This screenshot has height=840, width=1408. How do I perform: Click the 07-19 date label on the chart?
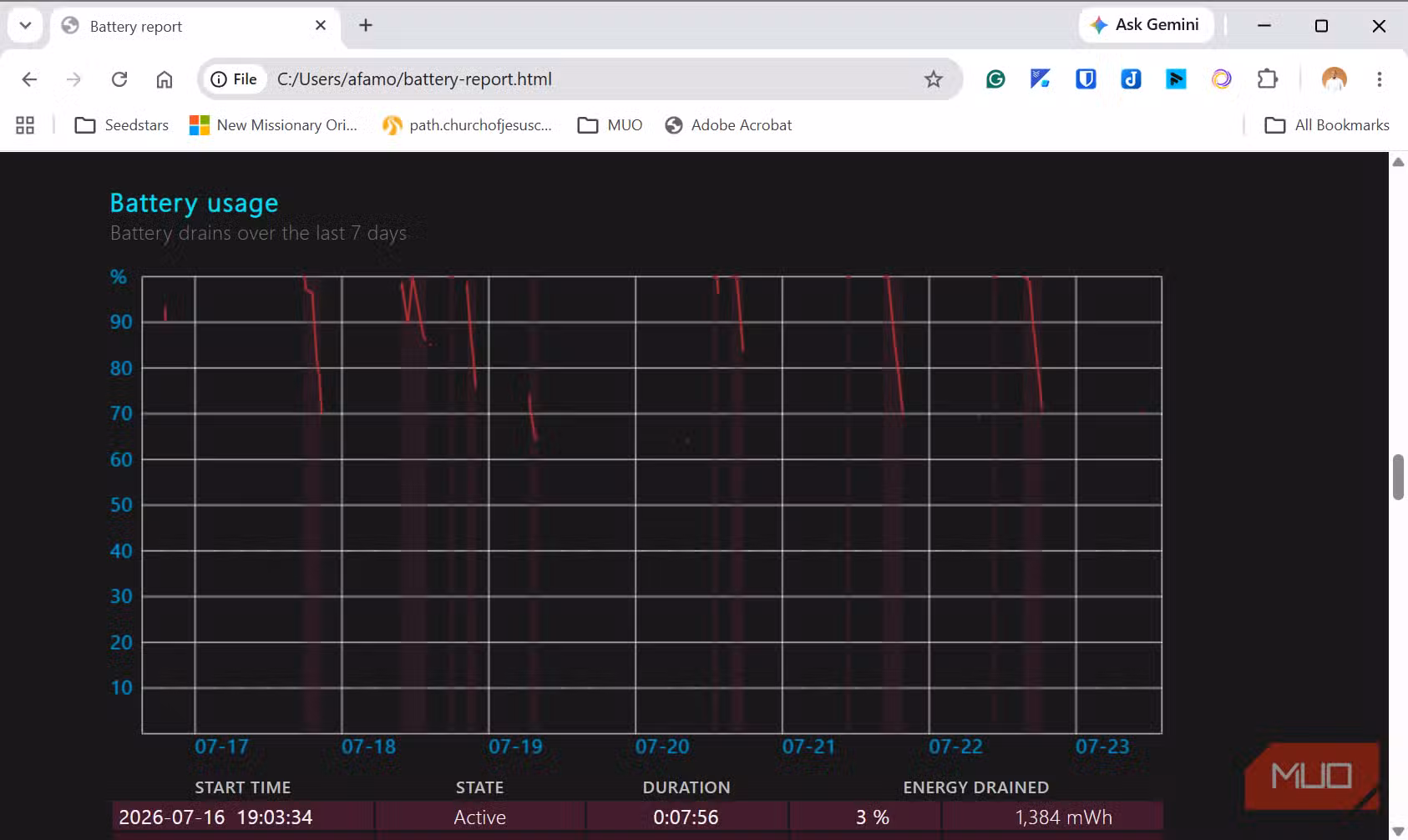(x=515, y=746)
